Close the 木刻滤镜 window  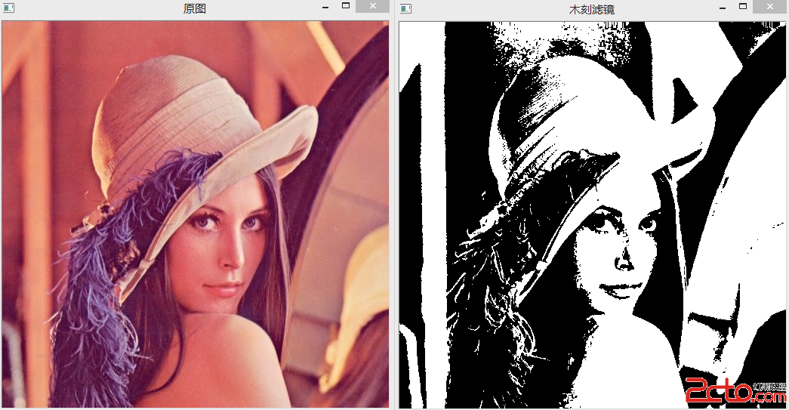770,7
